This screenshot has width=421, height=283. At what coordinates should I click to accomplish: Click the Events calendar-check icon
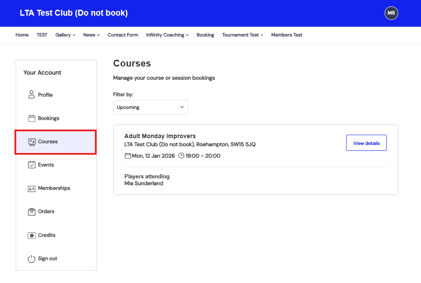[x=31, y=165]
